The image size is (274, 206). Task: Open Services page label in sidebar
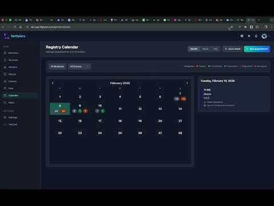click(13, 60)
